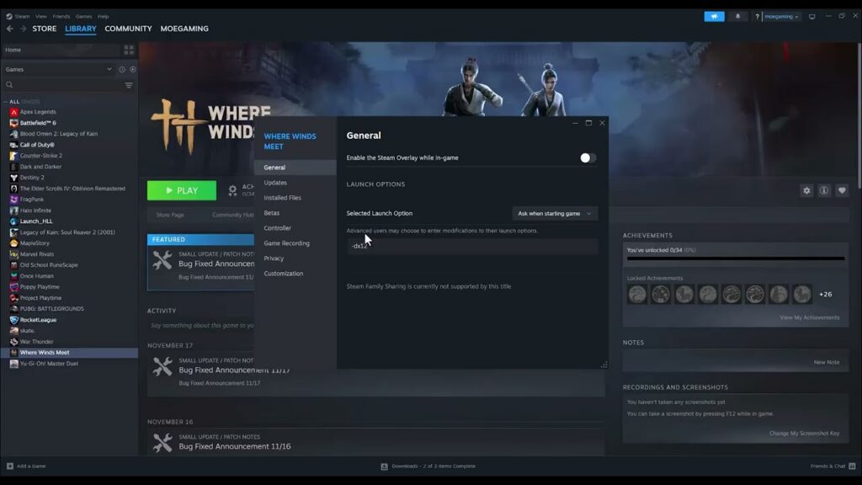
Task: Expand the Games filter dropdown
Action: click(x=109, y=69)
